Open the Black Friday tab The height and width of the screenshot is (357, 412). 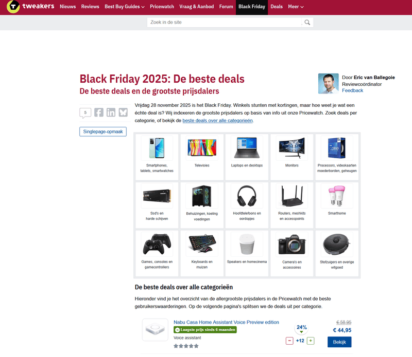(x=251, y=7)
